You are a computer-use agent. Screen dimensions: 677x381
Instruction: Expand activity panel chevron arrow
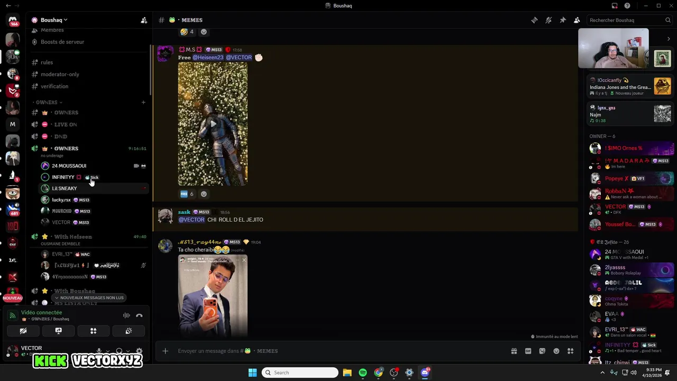(x=669, y=39)
